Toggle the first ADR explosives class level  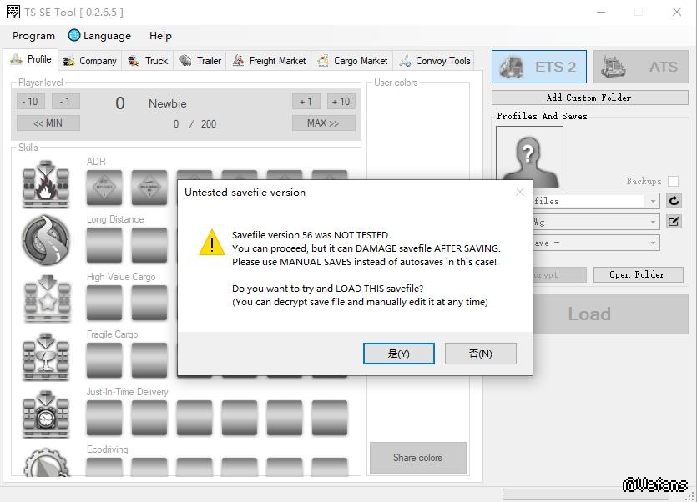[104, 187]
